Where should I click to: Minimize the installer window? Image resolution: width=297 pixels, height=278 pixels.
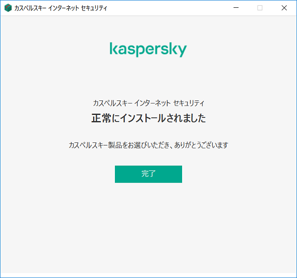click(x=236, y=8)
